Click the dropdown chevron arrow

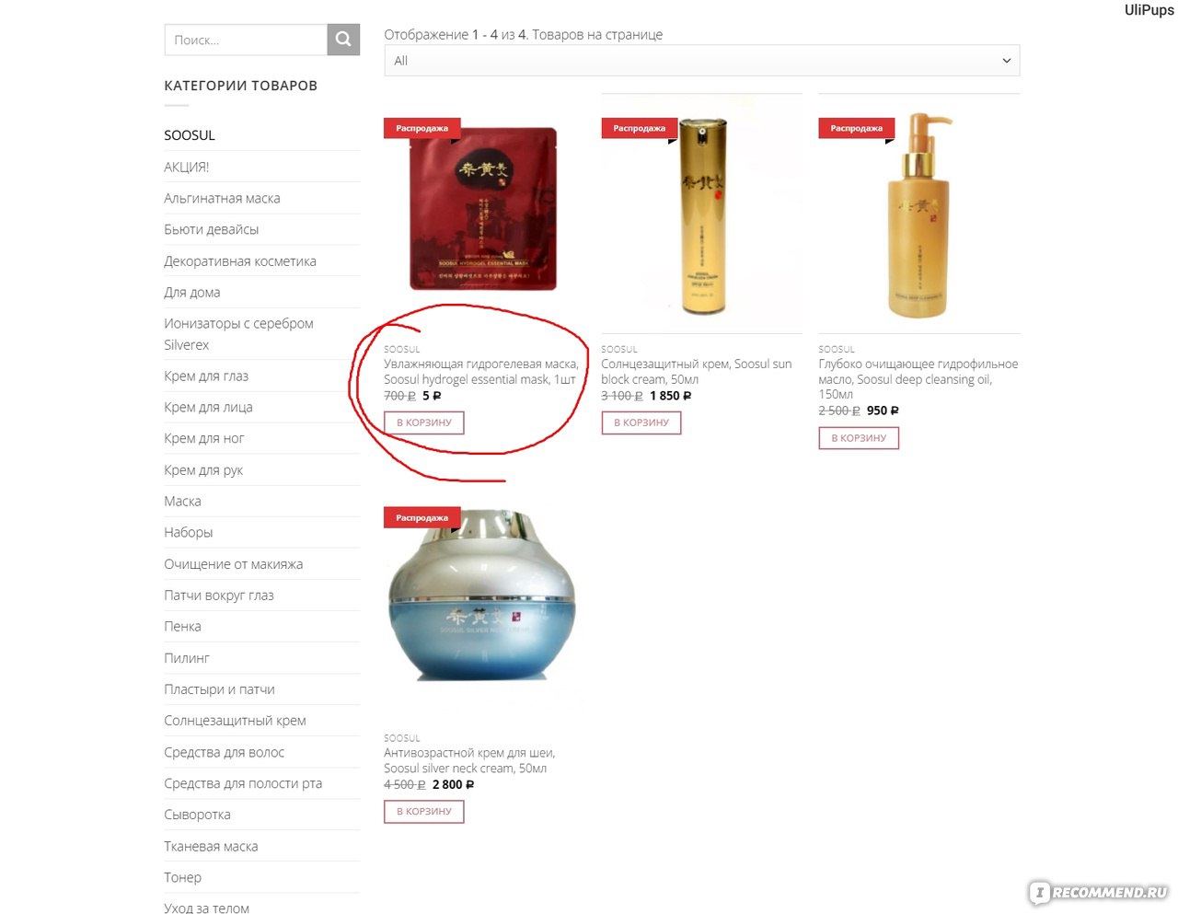coord(1006,61)
